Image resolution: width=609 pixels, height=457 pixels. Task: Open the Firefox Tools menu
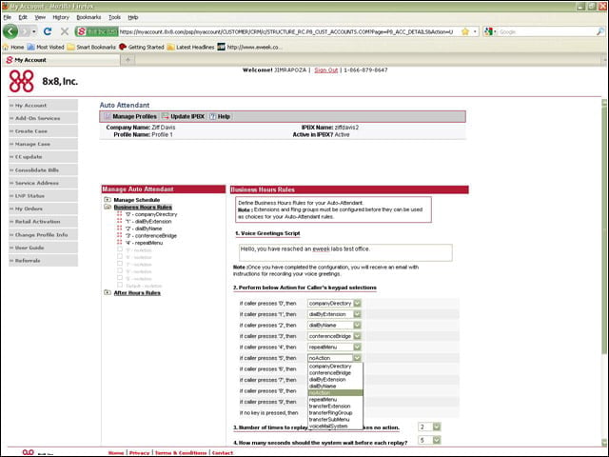click(114, 17)
